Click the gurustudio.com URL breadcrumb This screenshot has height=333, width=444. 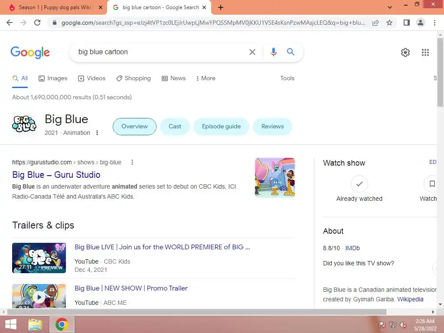coord(67,162)
